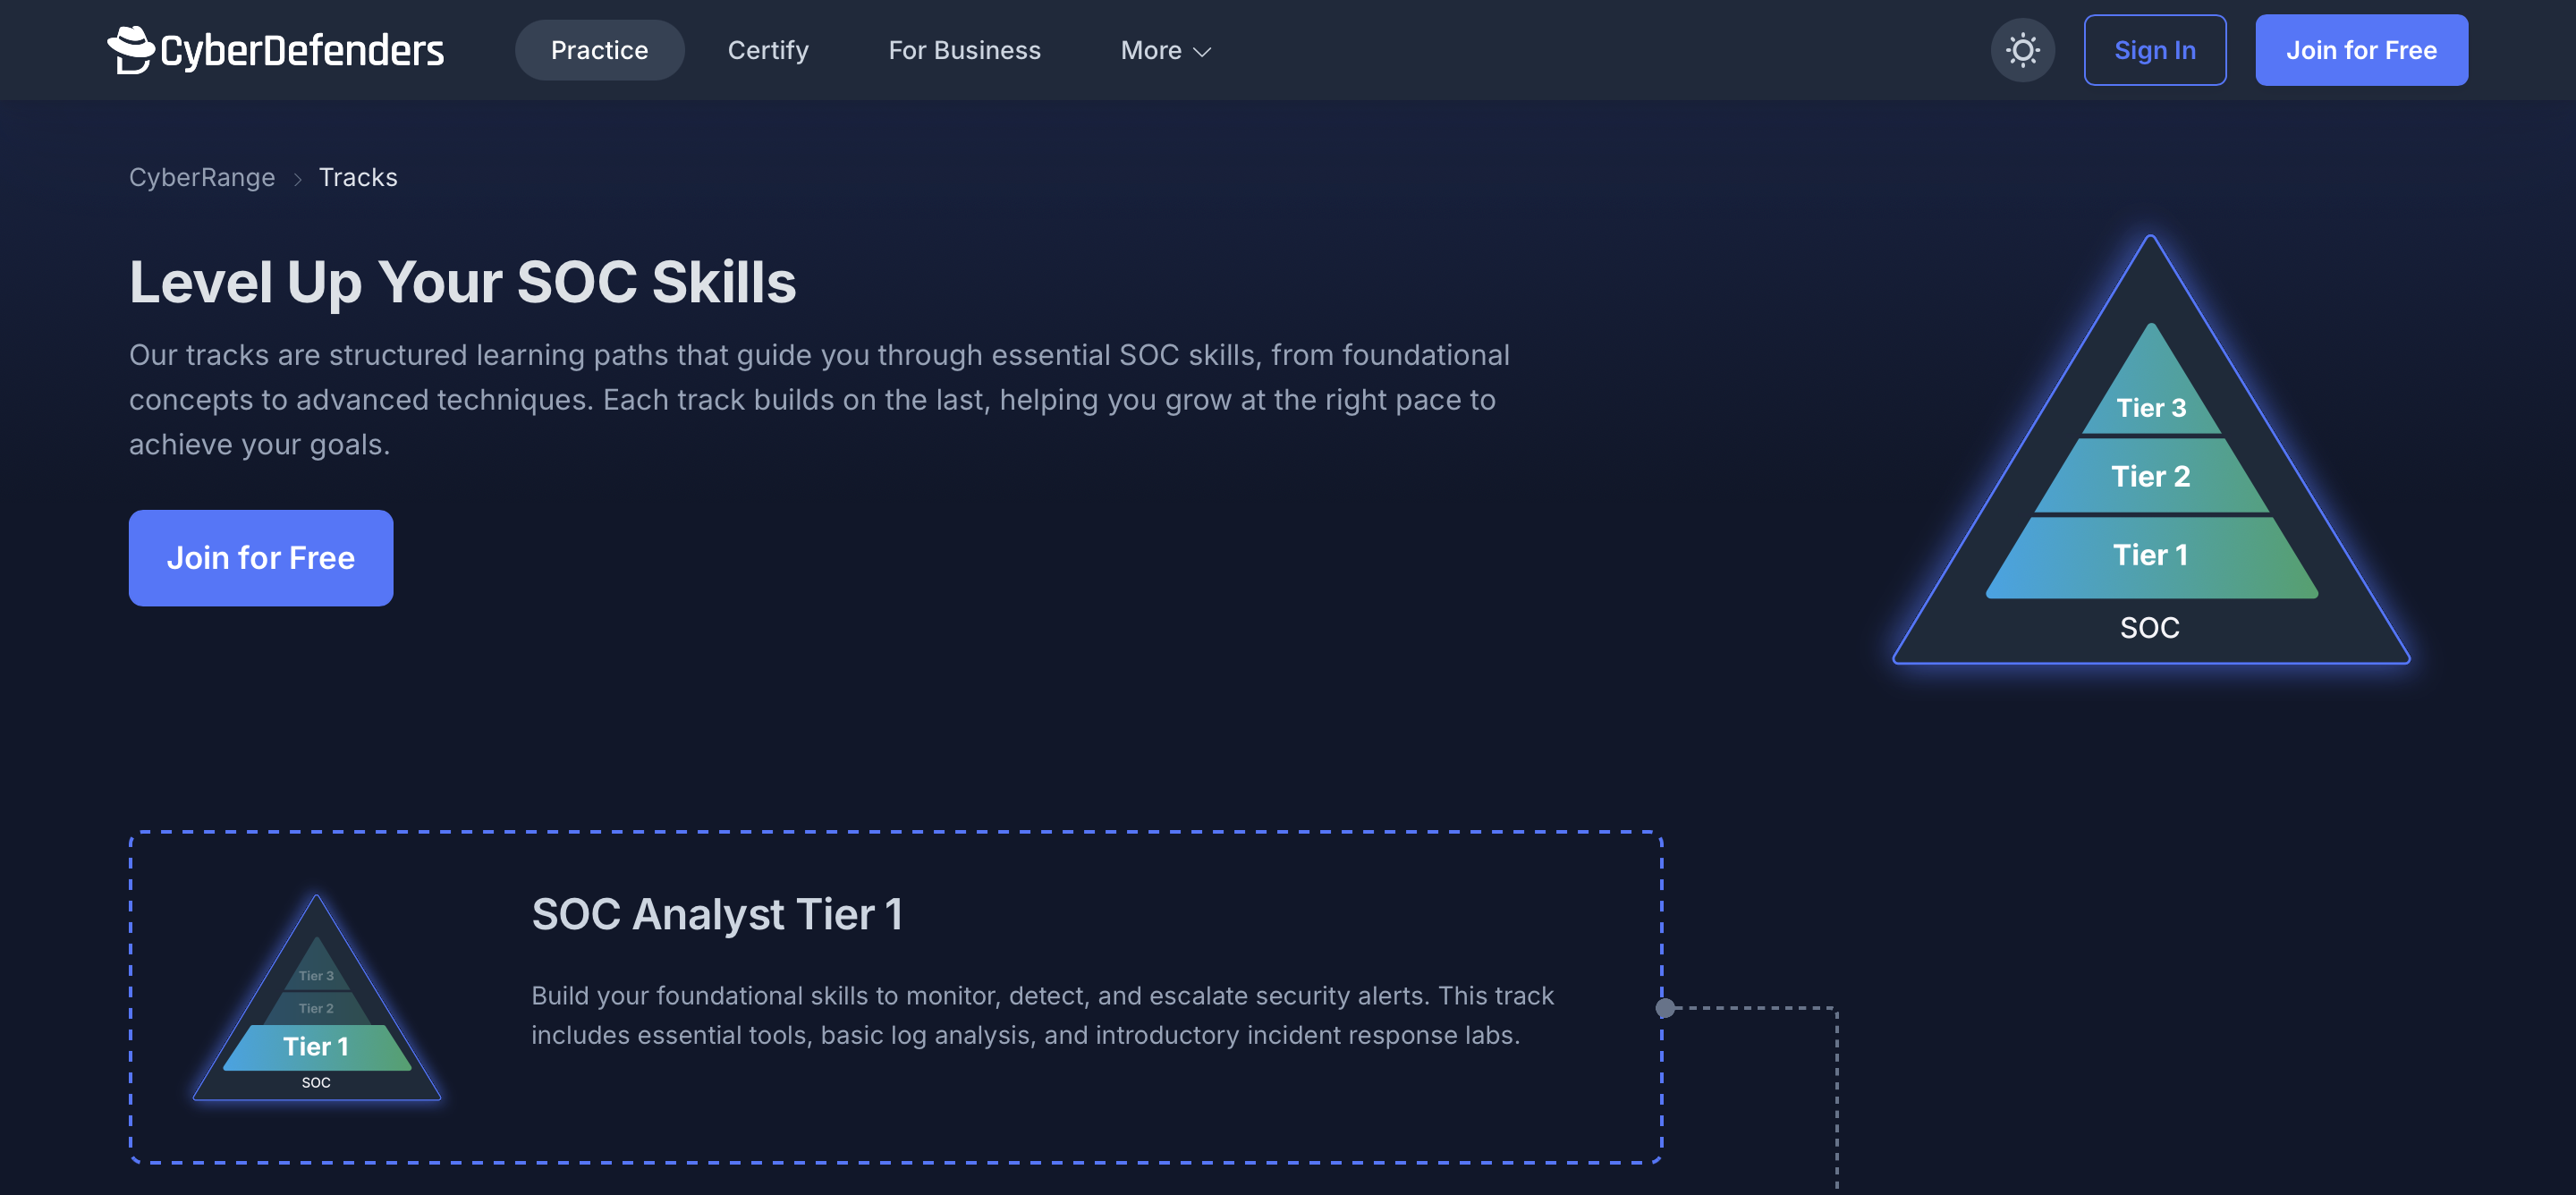Click Join for Free in header
Viewport: 2576px width, 1195px height.
(2361, 50)
